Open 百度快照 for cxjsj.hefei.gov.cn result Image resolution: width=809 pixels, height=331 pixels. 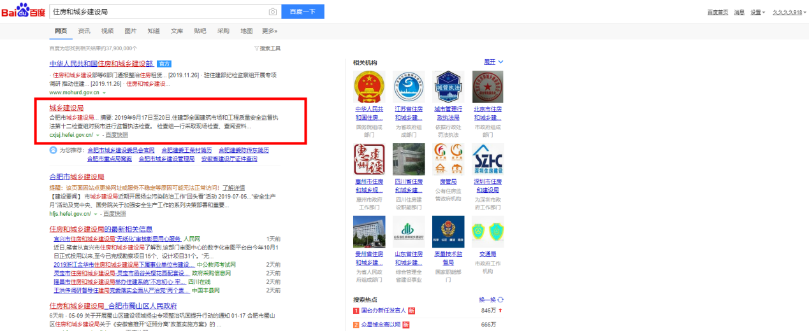click(x=117, y=135)
